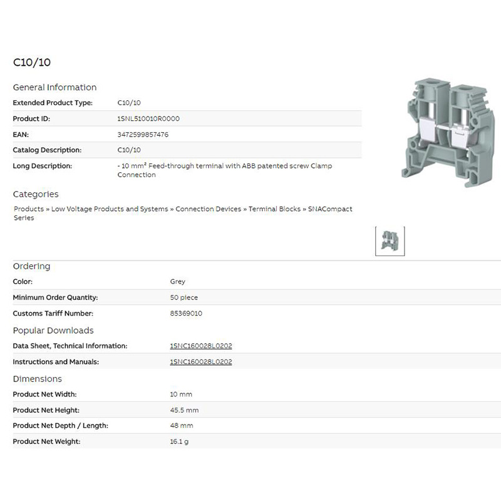Open the Data Sheet link 1SNC160028L0202
Viewport: 501px width, 501px height.
tap(201, 346)
